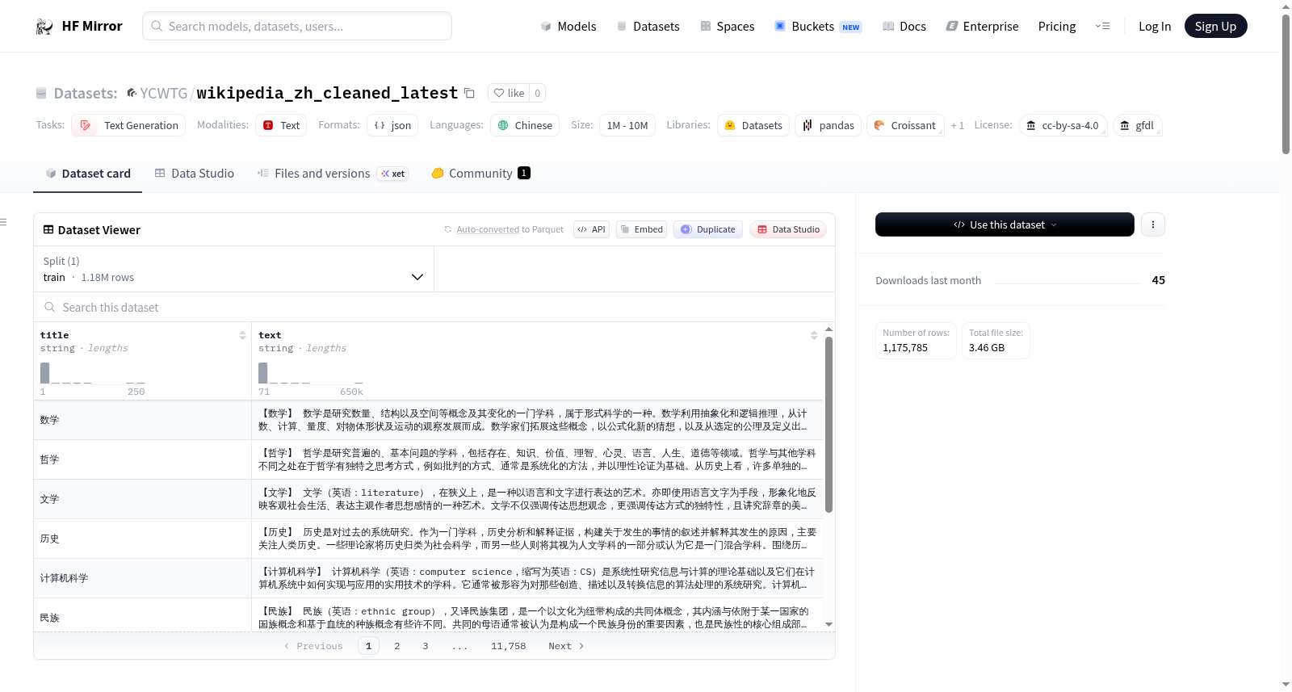Sort by the text column
This screenshot has height=692, width=1292.
pos(814,335)
